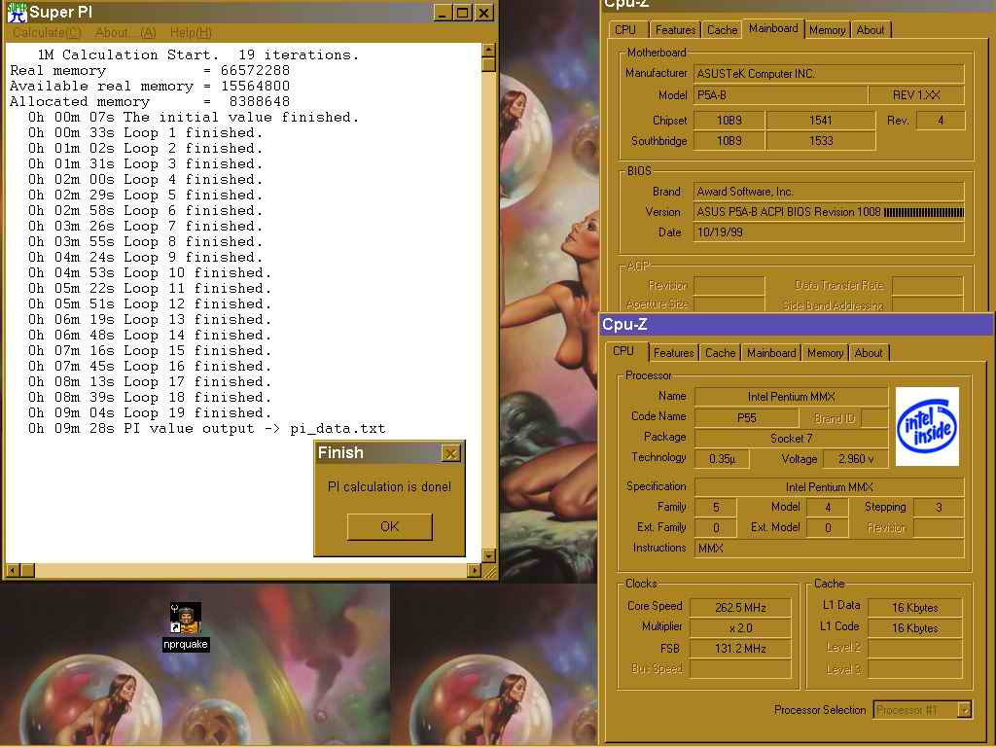Click the Stepping value 3 field

click(939, 507)
